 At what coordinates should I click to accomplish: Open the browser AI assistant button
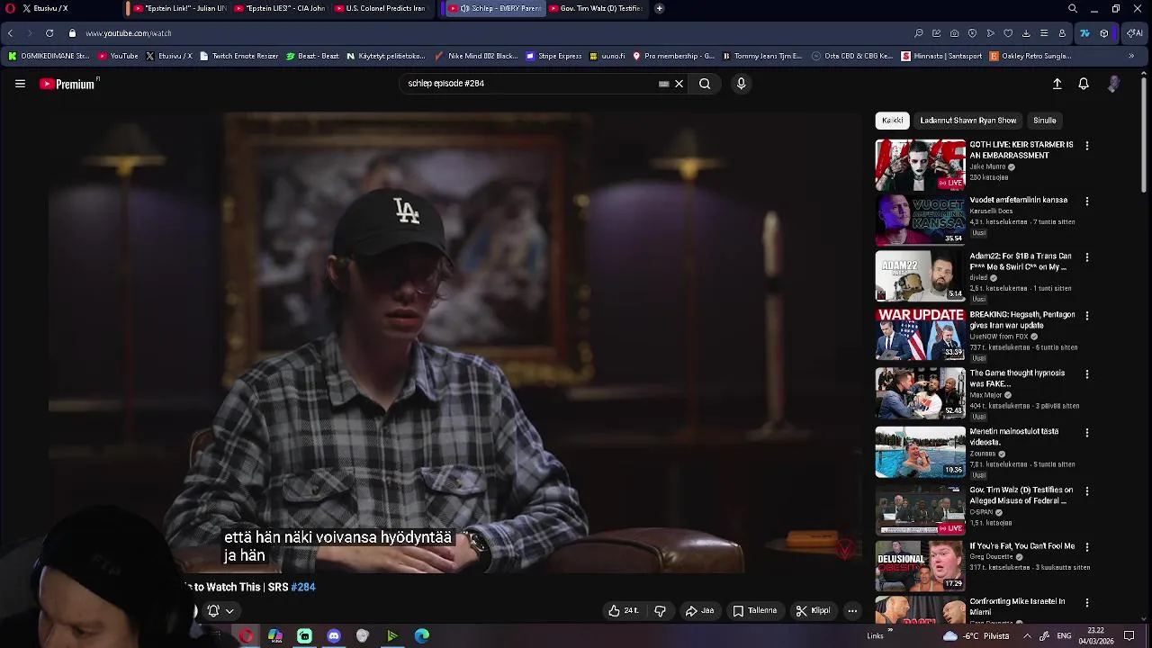pos(1135,33)
